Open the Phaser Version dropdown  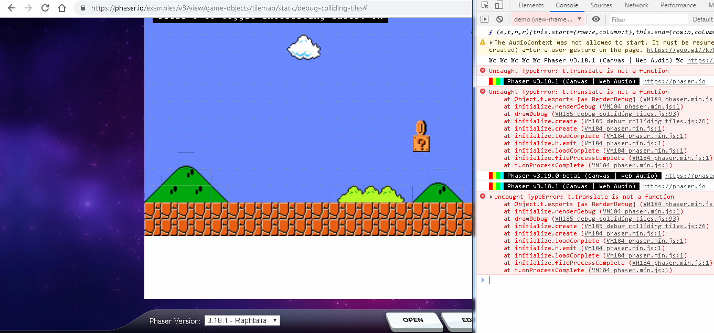pos(242,320)
